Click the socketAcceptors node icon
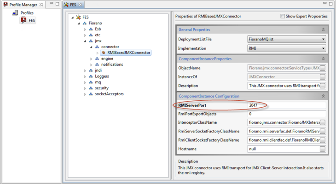 [x=91, y=94]
